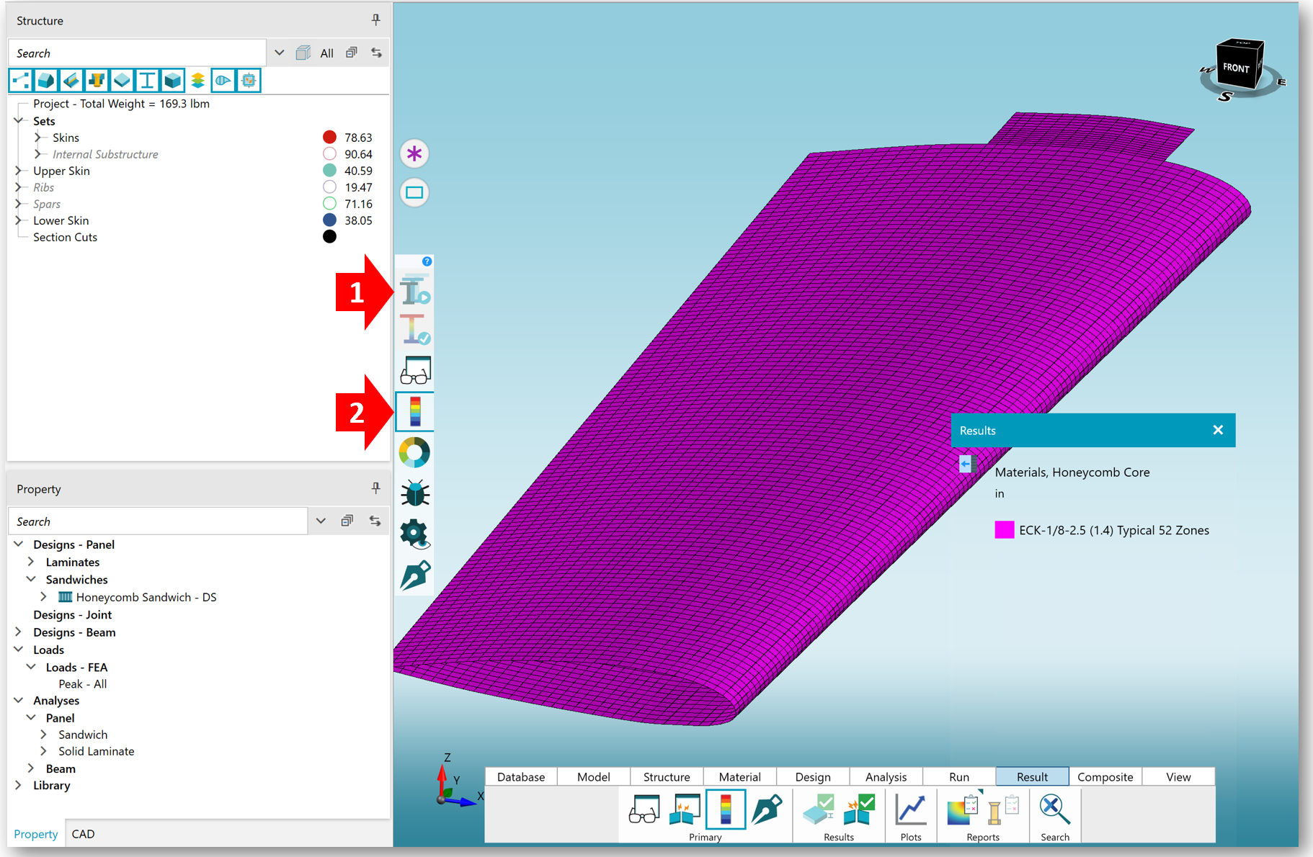Image resolution: width=1313 pixels, height=857 pixels.
Task: Click the back arrow icon in Results panel
Action: click(x=966, y=464)
